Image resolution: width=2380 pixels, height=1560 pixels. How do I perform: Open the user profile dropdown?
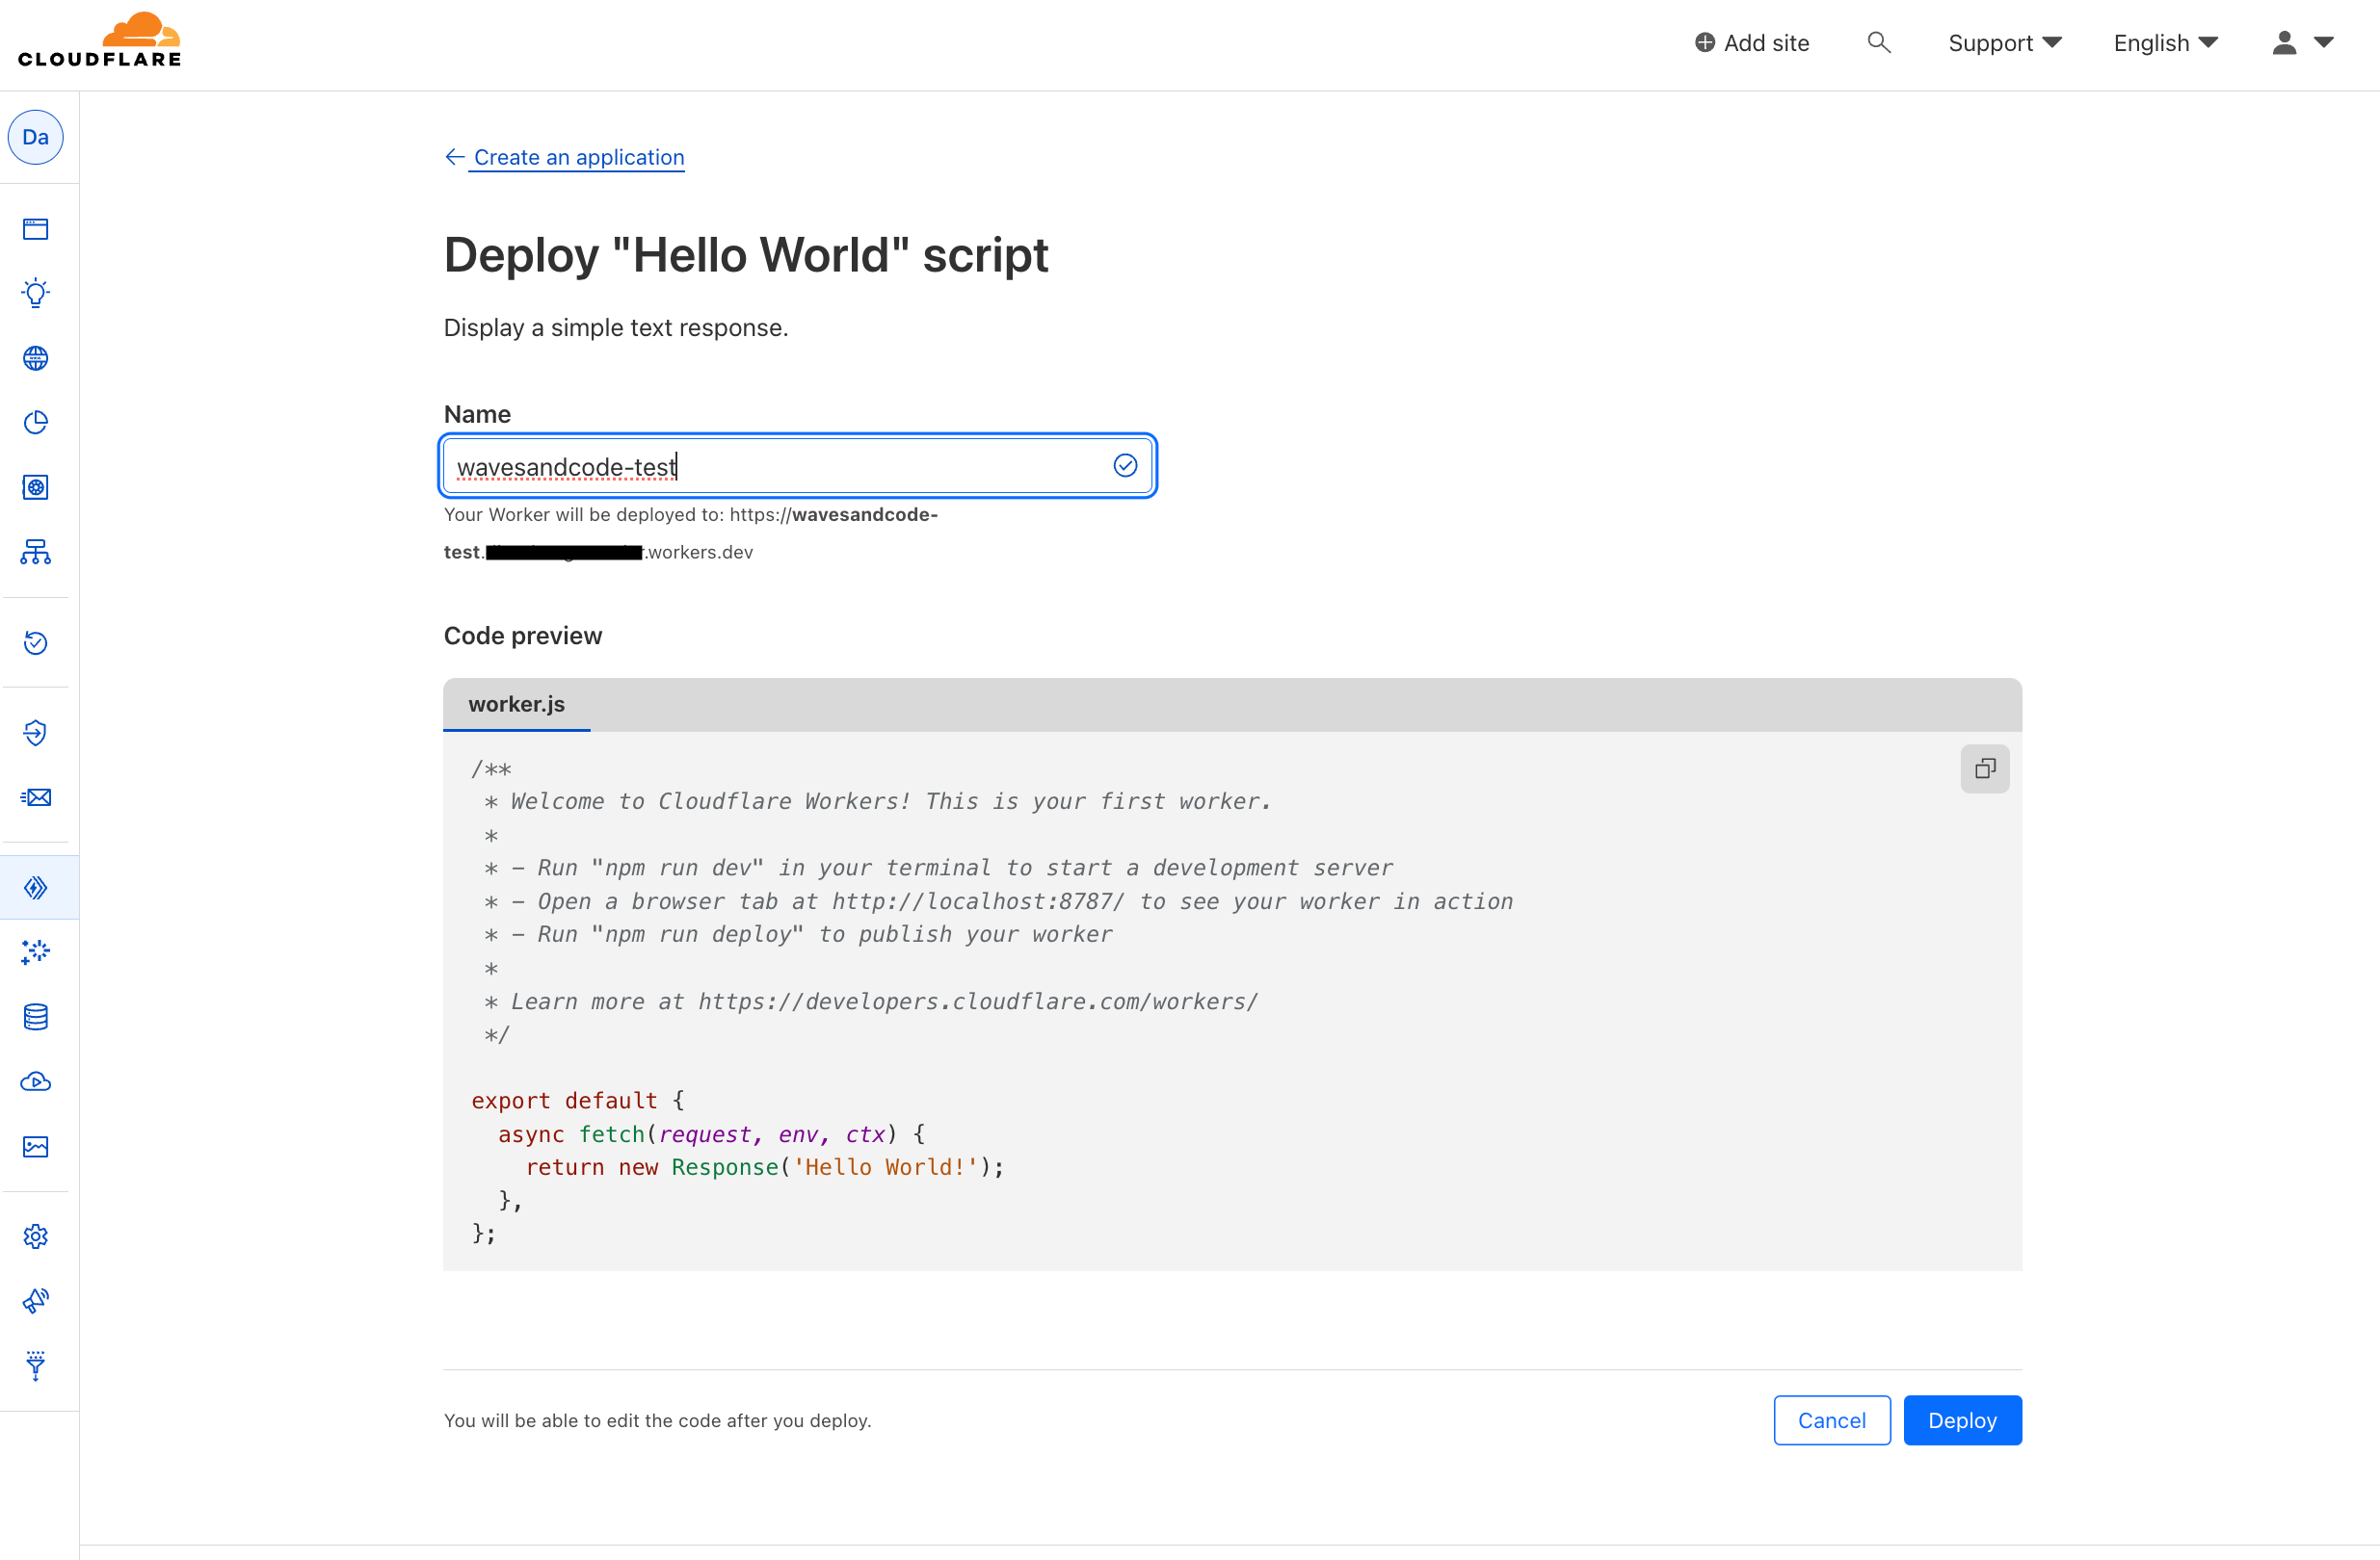(x=2303, y=43)
